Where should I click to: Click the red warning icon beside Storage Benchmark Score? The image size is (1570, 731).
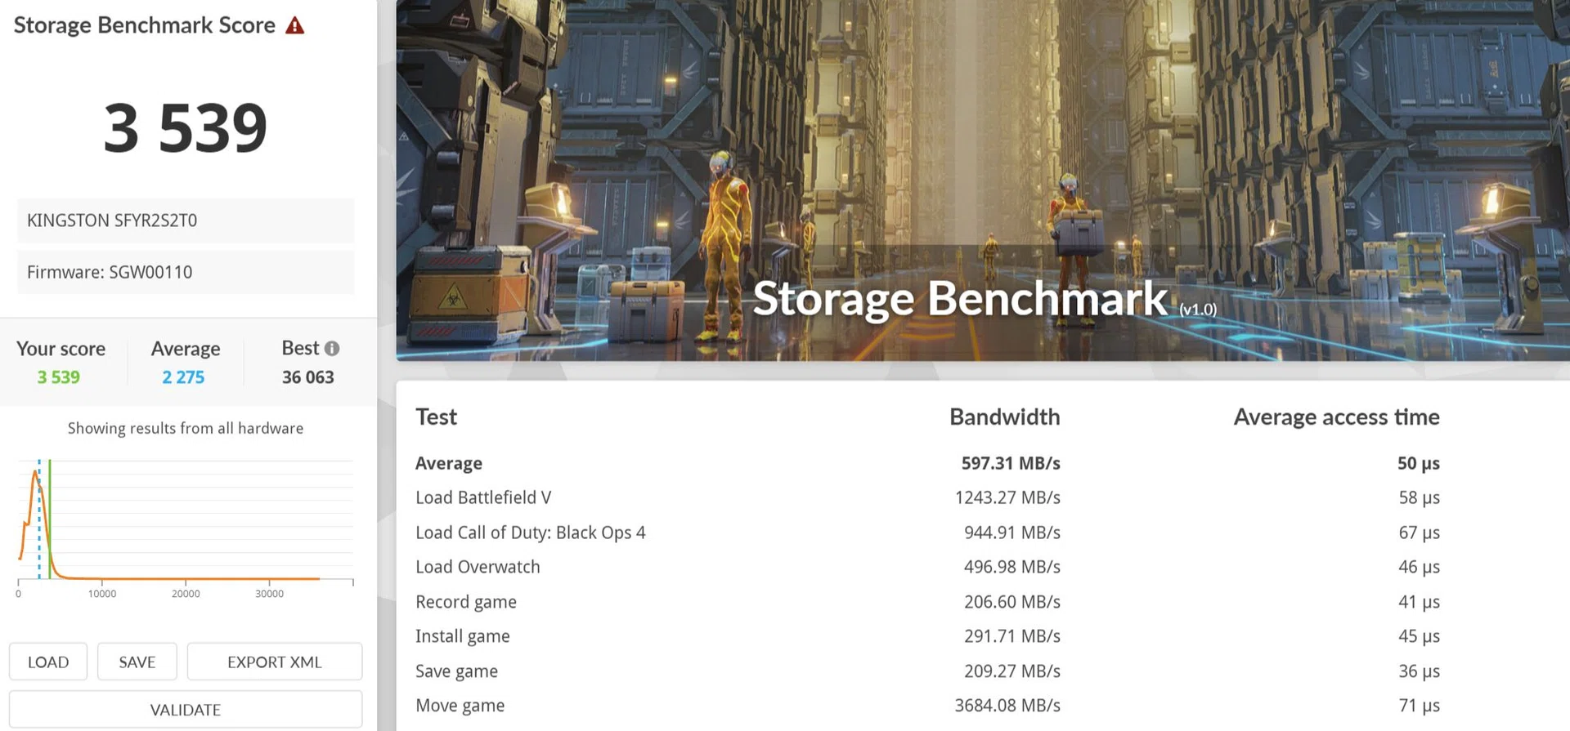pyautogui.click(x=295, y=26)
